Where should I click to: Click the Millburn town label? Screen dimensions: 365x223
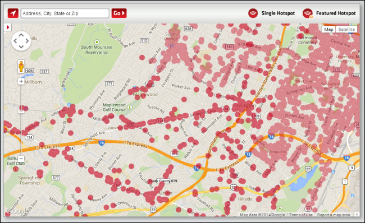pos(33,82)
